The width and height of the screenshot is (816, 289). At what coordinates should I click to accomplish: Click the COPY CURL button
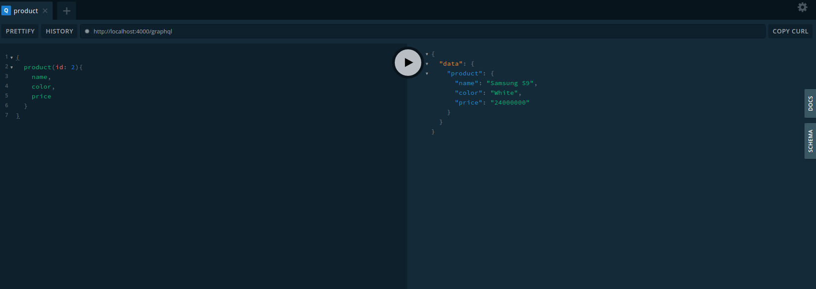click(x=790, y=31)
